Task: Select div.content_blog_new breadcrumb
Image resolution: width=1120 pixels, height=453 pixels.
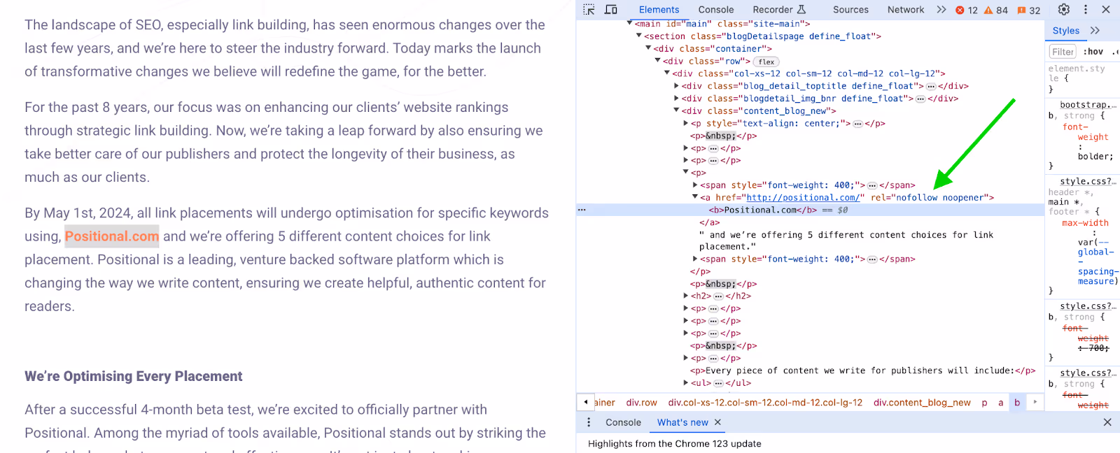Action: pos(922,403)
